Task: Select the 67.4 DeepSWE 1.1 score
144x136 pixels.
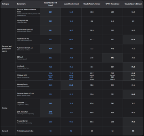Action: click(x=92, y=103)
